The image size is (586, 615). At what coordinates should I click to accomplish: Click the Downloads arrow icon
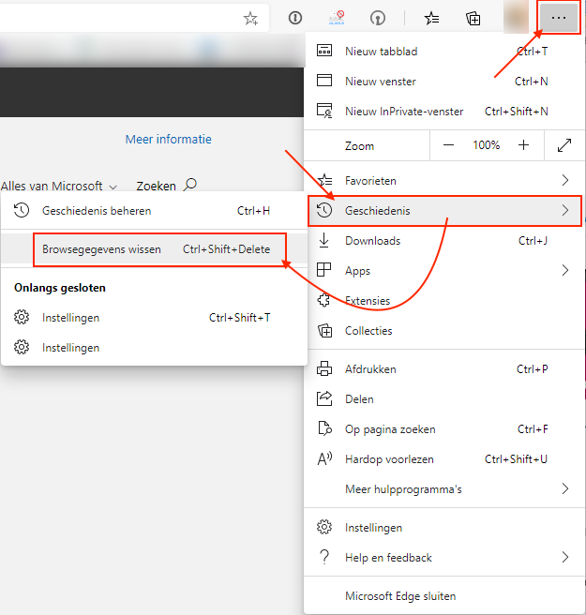coord(324,240)
